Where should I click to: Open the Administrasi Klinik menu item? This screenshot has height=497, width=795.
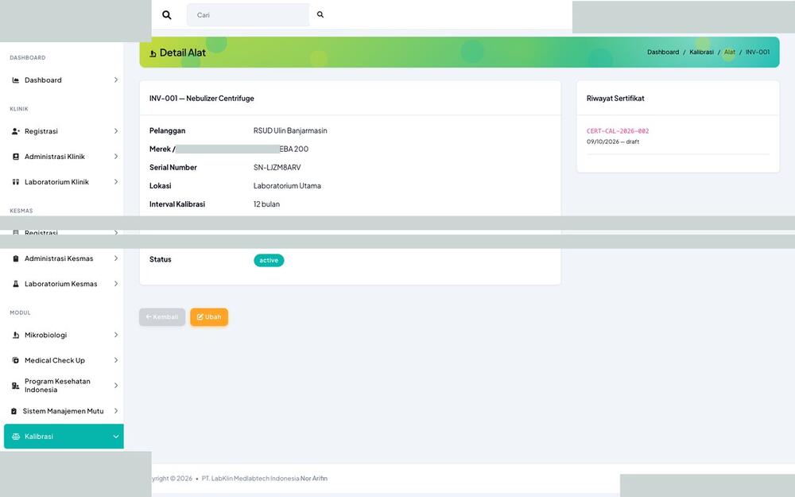pyautogui.click(x=64, y=157)
